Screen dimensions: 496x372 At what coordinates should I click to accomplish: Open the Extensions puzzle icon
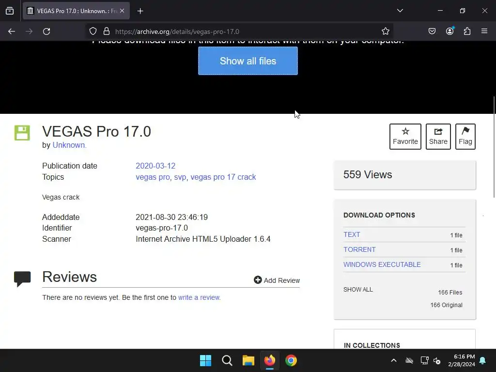[x=467, y=31]
